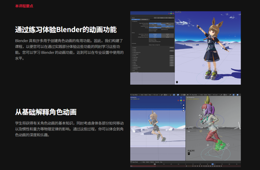Click the current frame 37 marker in timeline
The width and height of the screenshot is (260, 170).
pyautogui.click(x=213, y=164)
